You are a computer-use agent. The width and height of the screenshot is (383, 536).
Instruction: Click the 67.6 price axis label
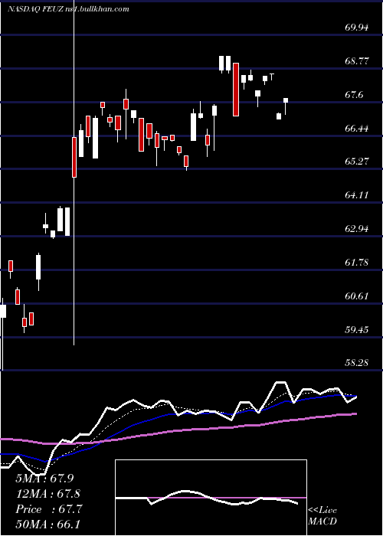355,95
